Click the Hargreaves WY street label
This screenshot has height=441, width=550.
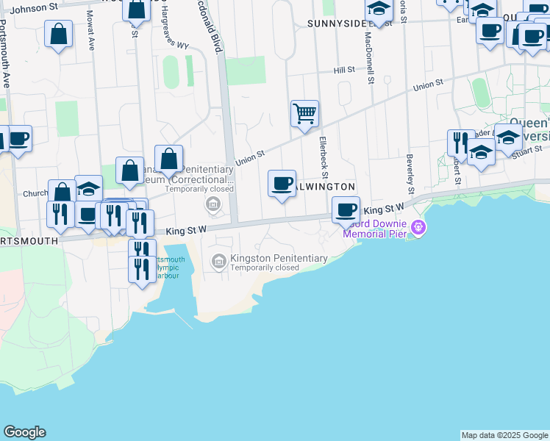coord(174,29)
